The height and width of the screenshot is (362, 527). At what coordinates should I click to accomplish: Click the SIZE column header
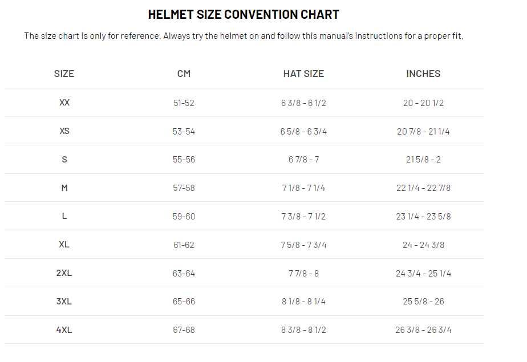64,74
